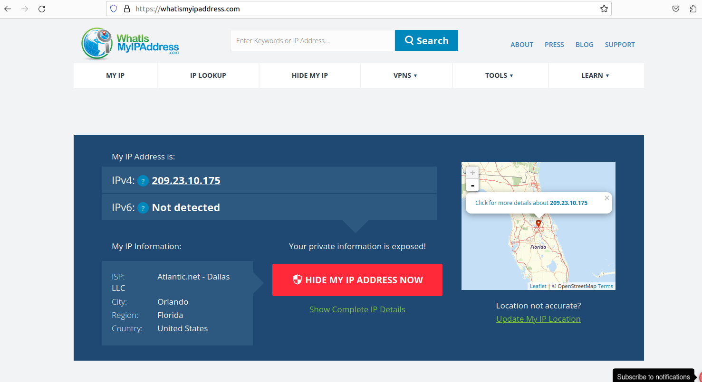Go back using the browser back arrow
Viewport: 702px width, 382px height.
(x=8, y=9)
